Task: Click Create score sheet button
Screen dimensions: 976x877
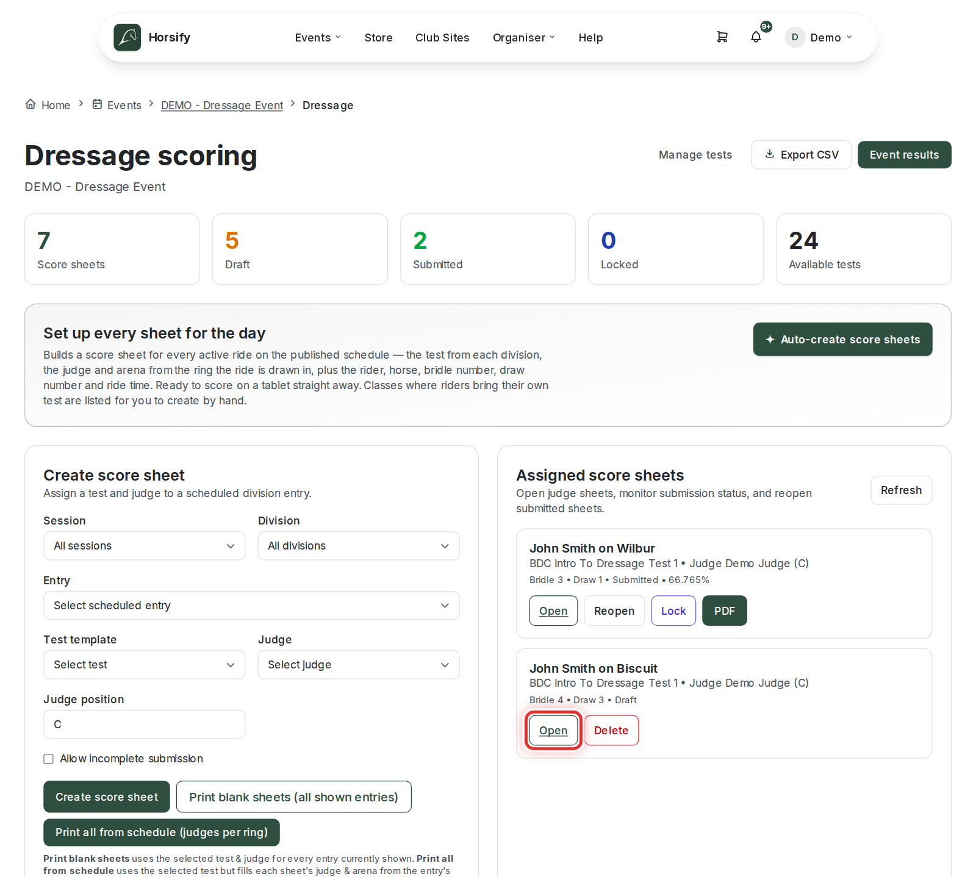Action: click(x=107, y=796)
